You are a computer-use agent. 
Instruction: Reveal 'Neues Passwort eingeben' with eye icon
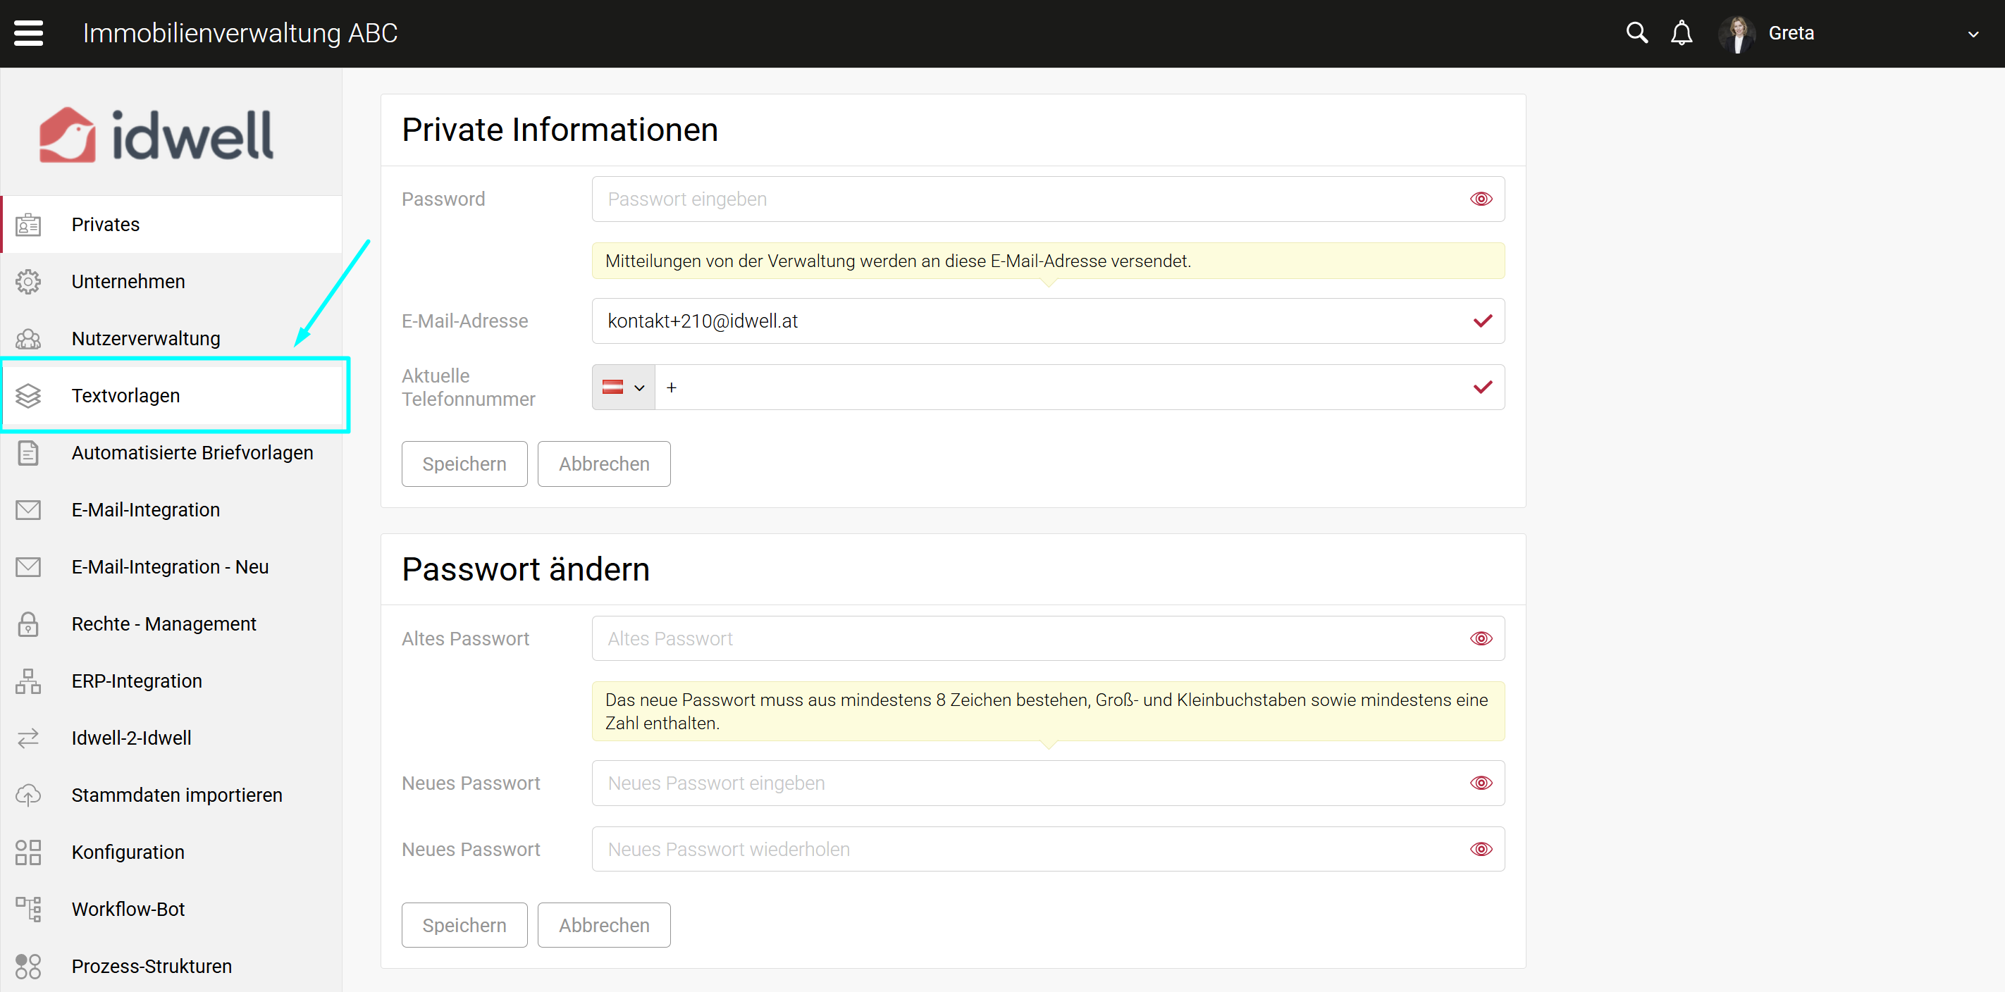[x=1481, y=783]
